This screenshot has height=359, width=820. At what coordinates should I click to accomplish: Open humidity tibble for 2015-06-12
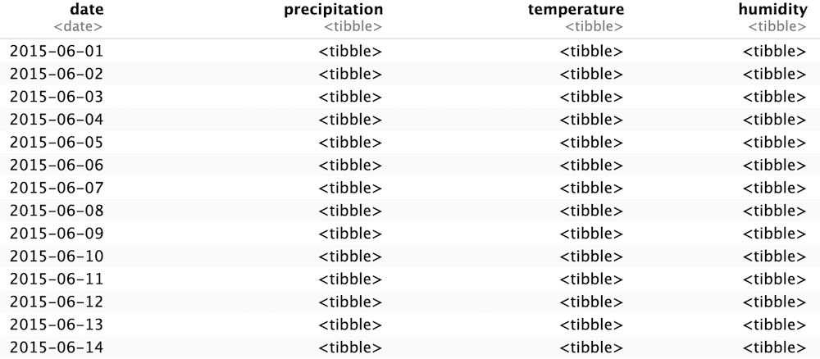[x=775, y=302]
